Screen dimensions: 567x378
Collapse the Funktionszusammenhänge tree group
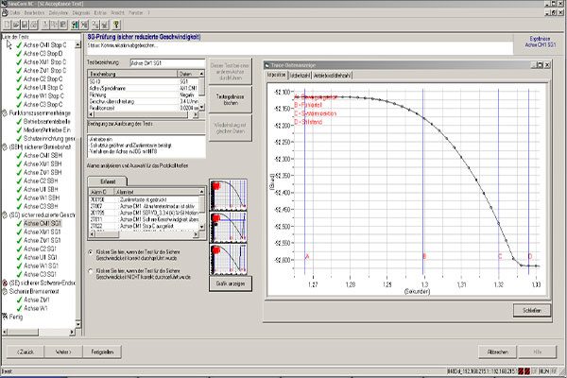pos(5,113)
